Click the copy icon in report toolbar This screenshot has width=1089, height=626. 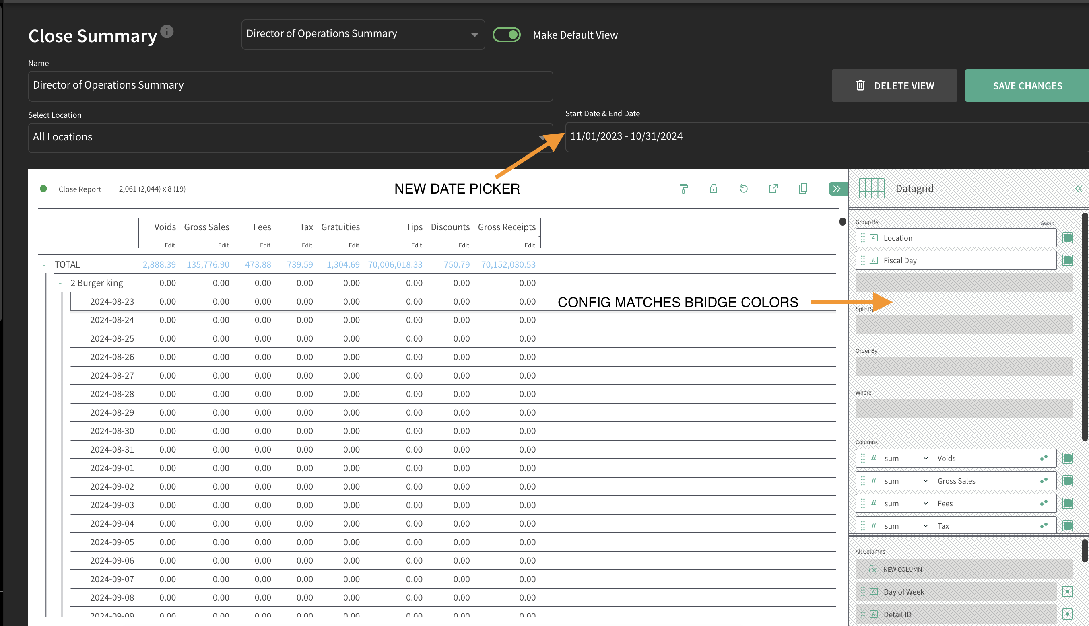tap(803, 188)
